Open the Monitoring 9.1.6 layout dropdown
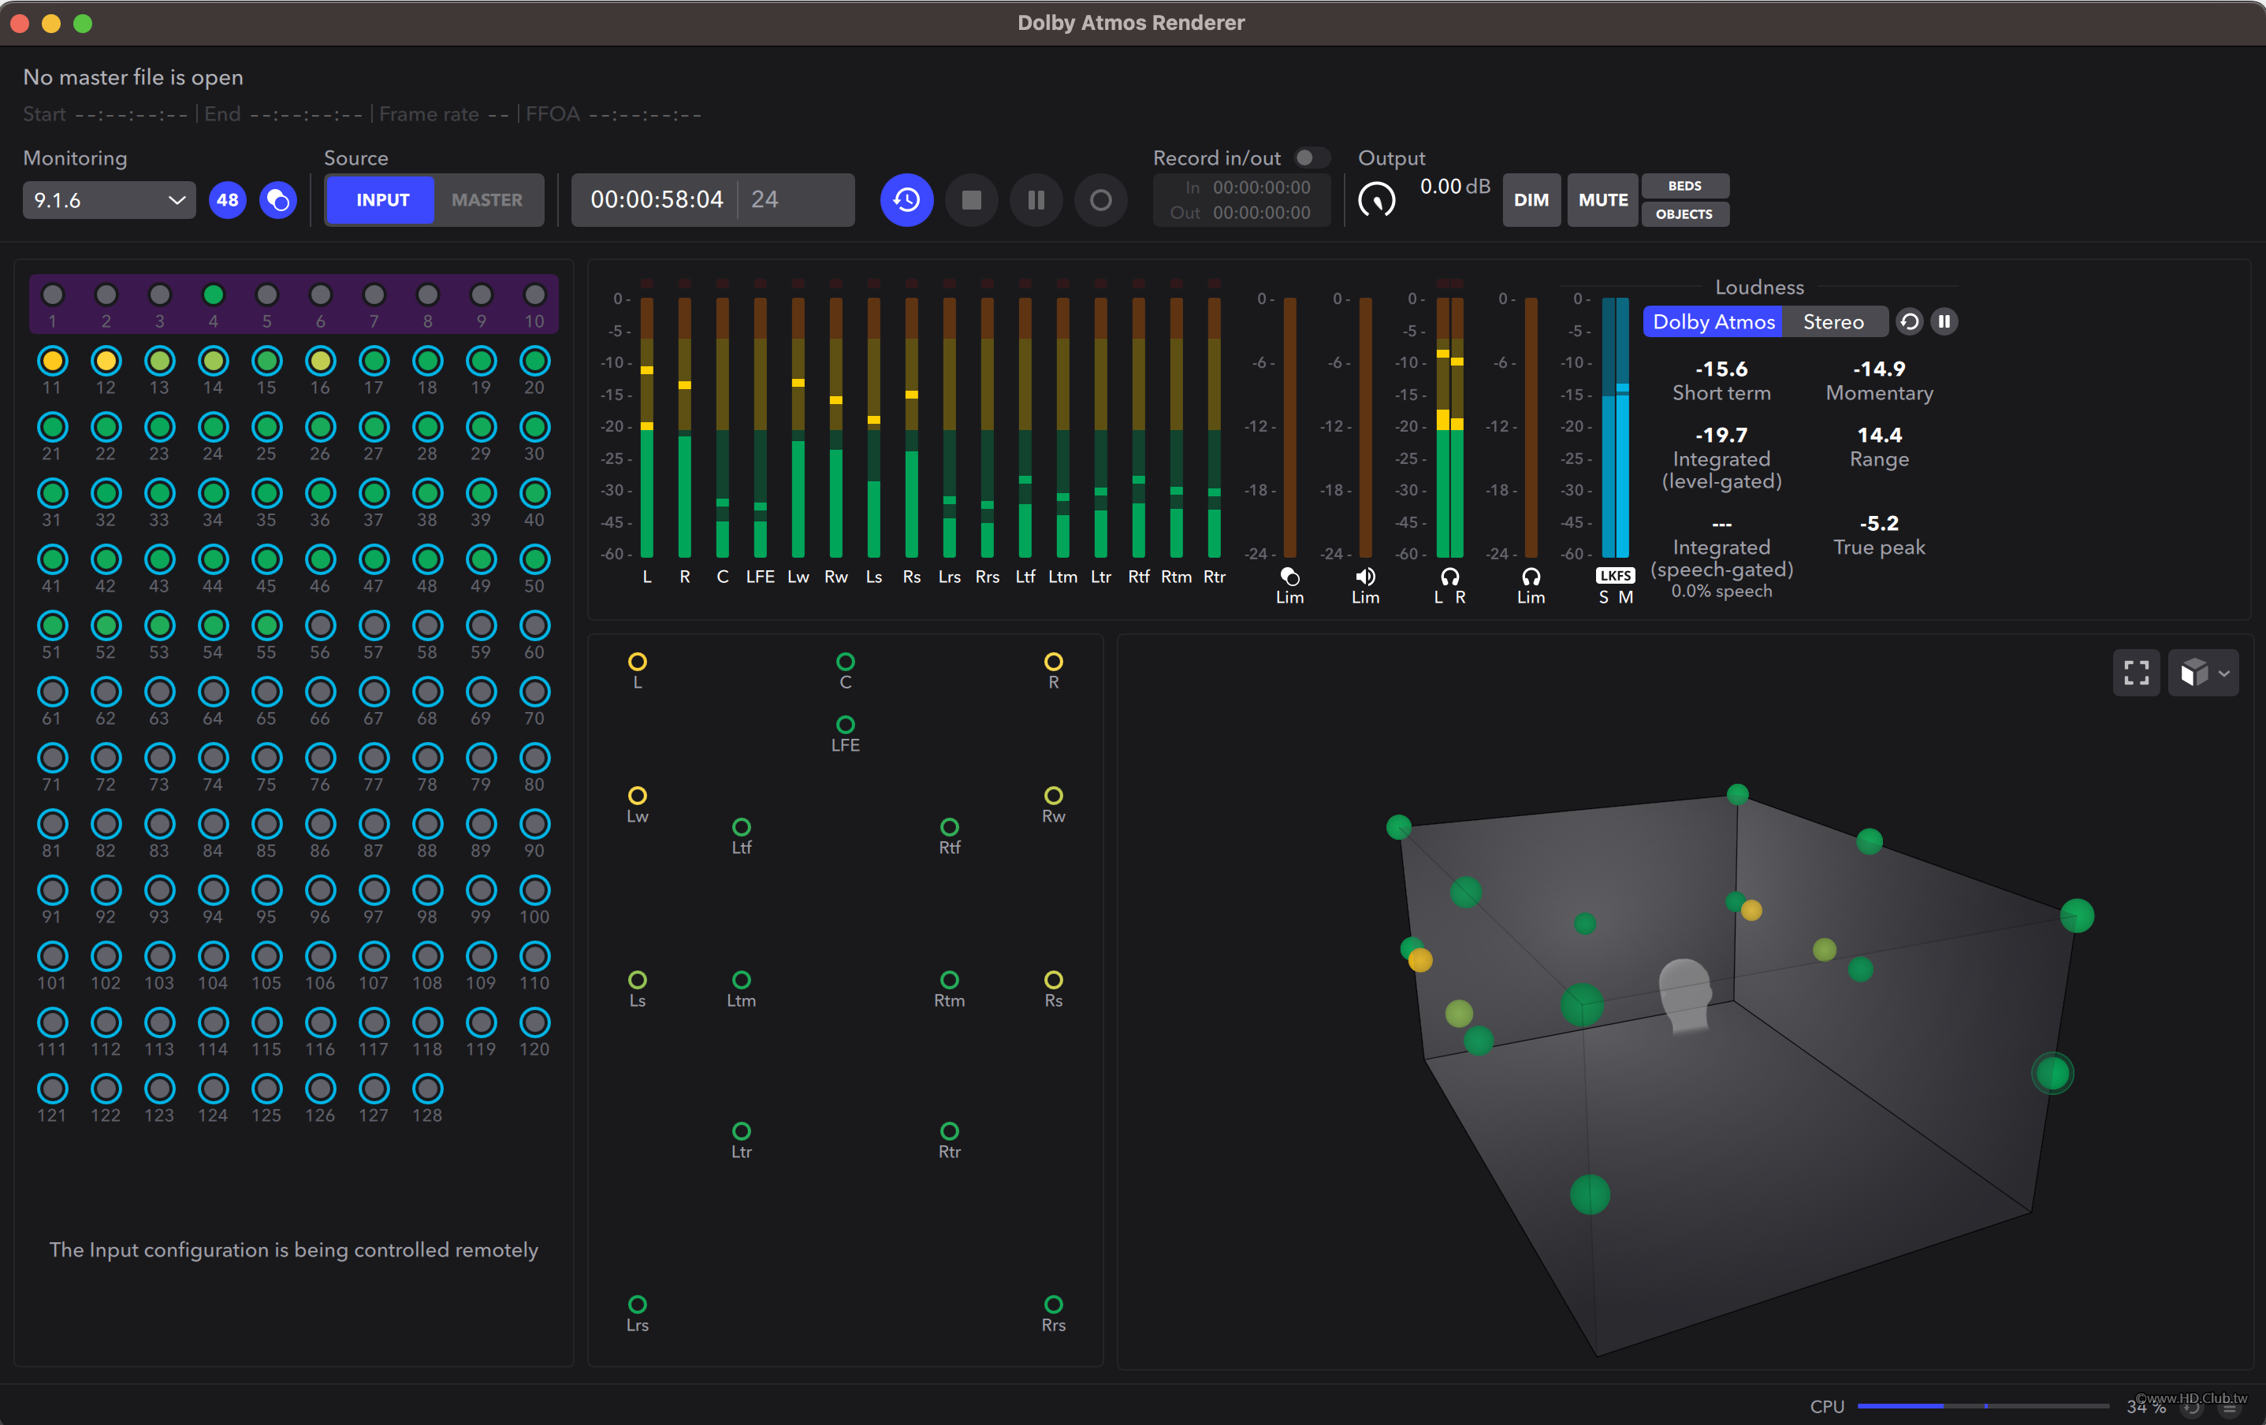The width and height of the screenshot is (2266, 1425). tap(109, 199)
